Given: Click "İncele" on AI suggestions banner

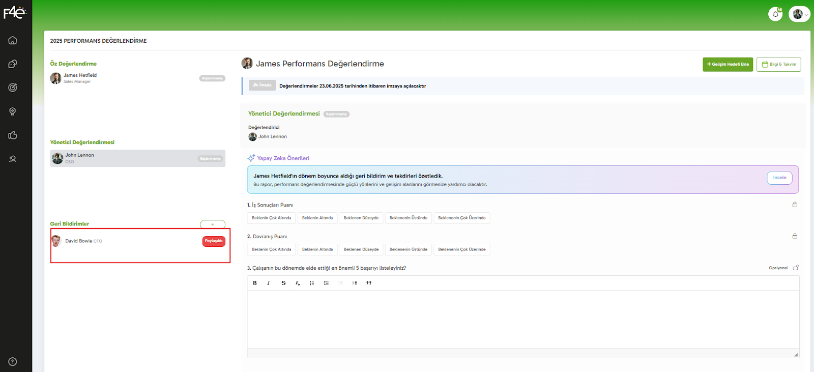Looking at the screenshot, I should [x=779, y=178].
